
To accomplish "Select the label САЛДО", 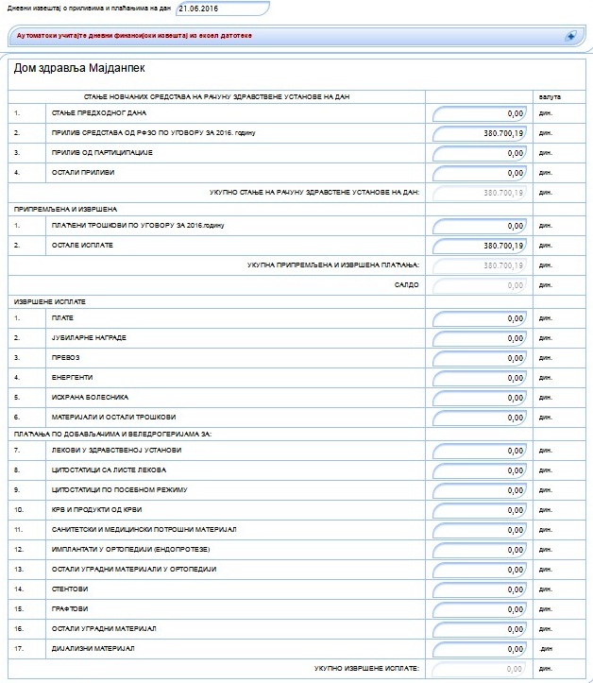I will [x=407, y=285].
